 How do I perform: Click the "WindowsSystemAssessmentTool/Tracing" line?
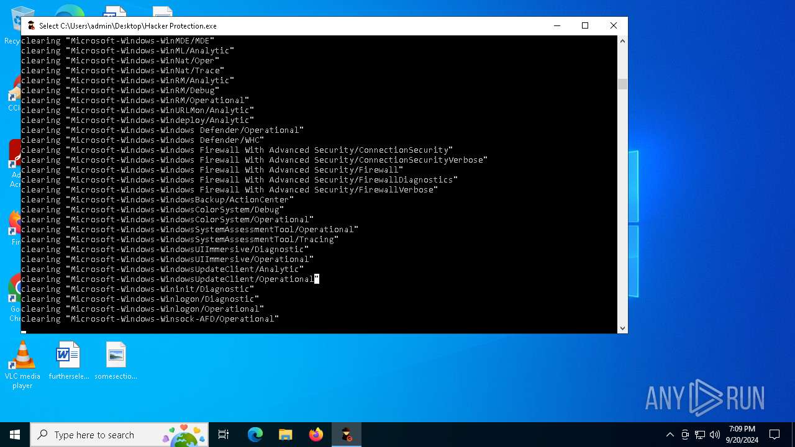click(180, 240)
